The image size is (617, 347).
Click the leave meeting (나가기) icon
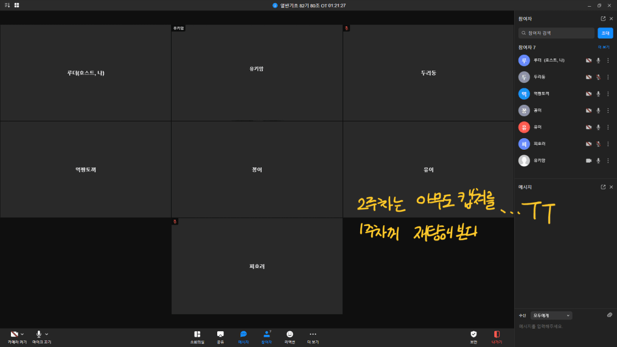click(x=497, y=334)
